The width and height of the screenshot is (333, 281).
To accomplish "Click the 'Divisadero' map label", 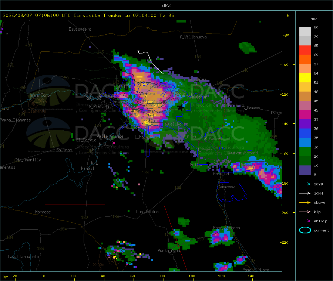I will (x=80, y=29).
